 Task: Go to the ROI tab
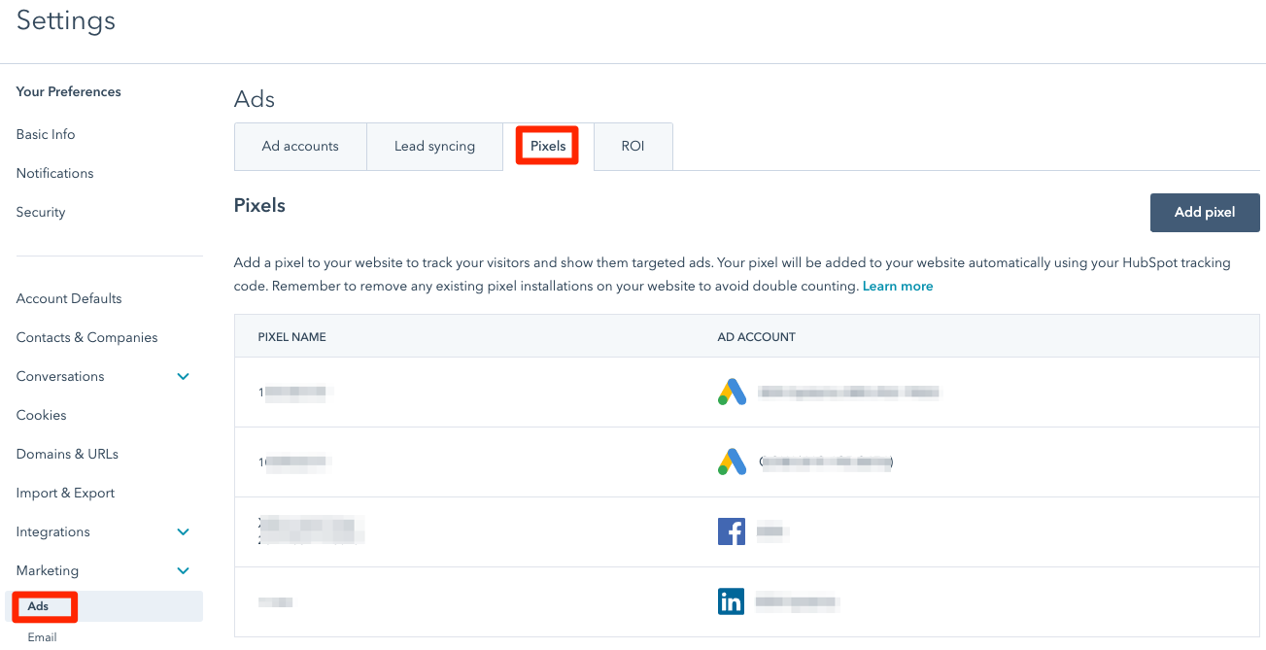pos(633,147)
